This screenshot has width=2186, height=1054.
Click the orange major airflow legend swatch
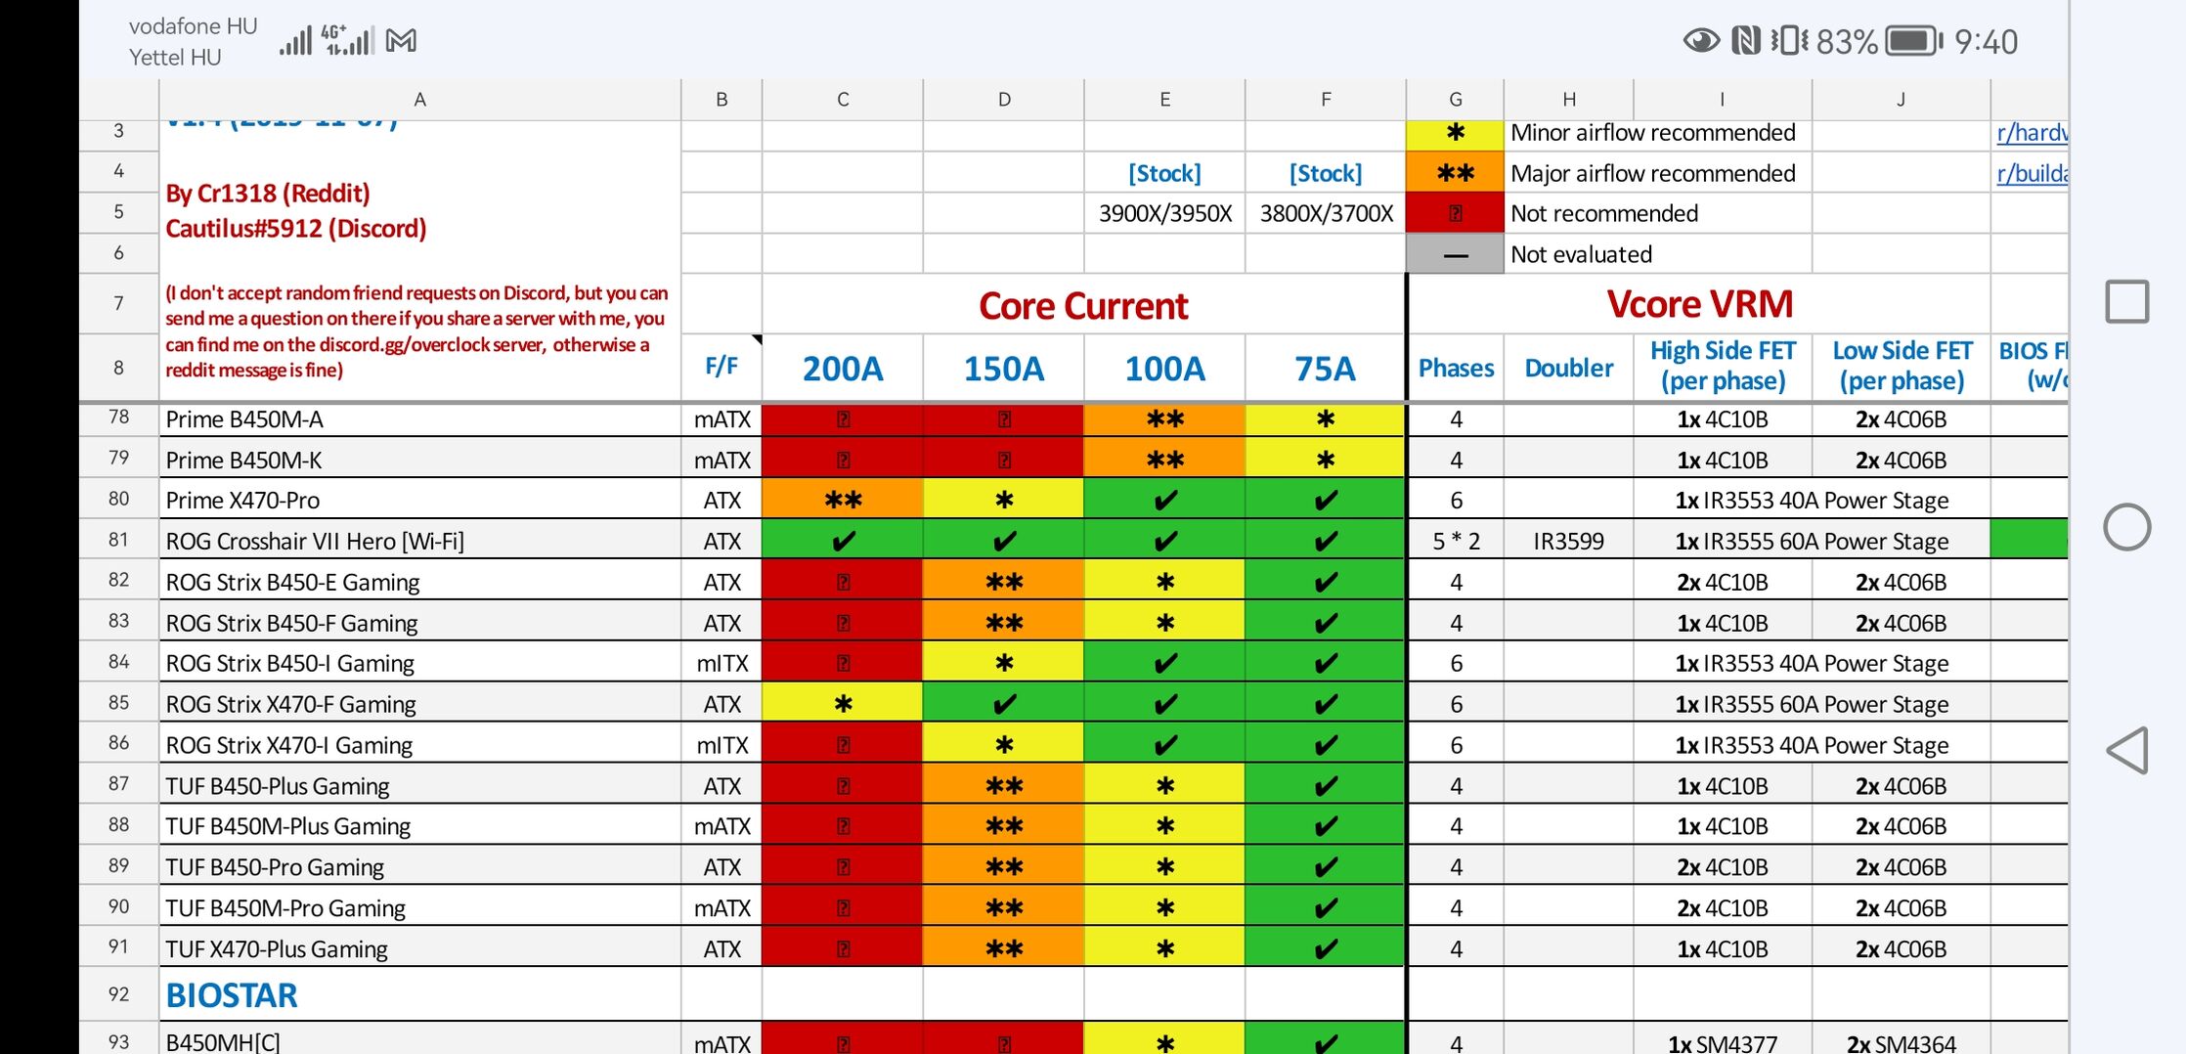tap(1455, 173)
